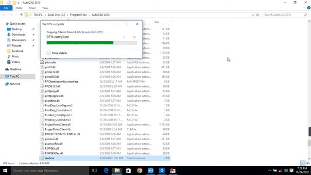Open the Share ribbon tab
Screen dimensions: 311x175
pyautogui.click(x=33, y=8)
